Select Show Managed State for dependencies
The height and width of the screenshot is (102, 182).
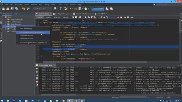pos(33,43)
